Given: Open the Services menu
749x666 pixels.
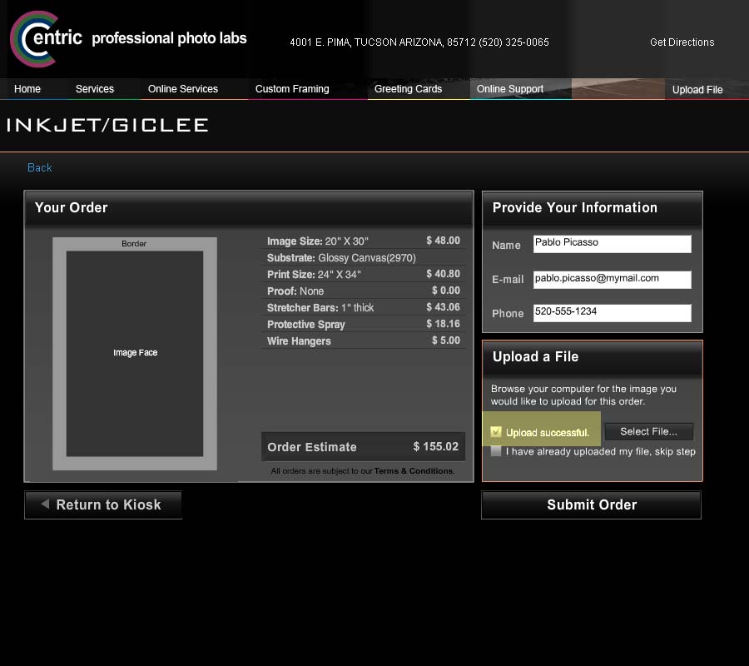Looking at the screenshot, I should [x=95, y=89].
